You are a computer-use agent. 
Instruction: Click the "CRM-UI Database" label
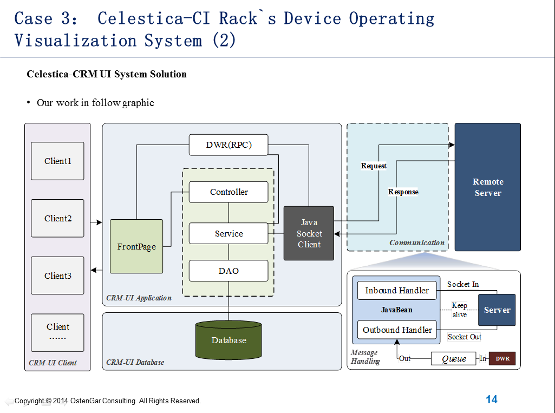tap(135, 363)
